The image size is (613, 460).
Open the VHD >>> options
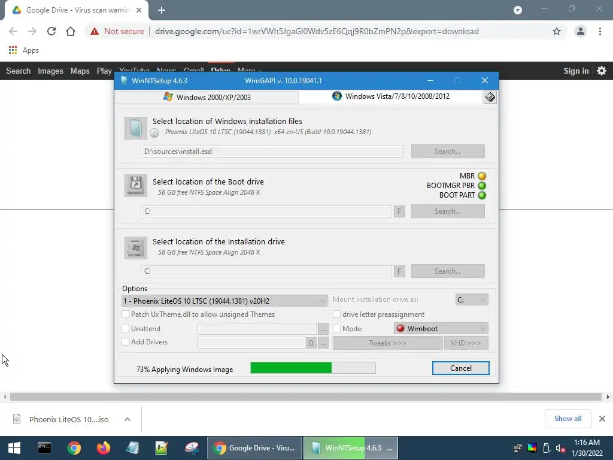[x=466, y=343]
